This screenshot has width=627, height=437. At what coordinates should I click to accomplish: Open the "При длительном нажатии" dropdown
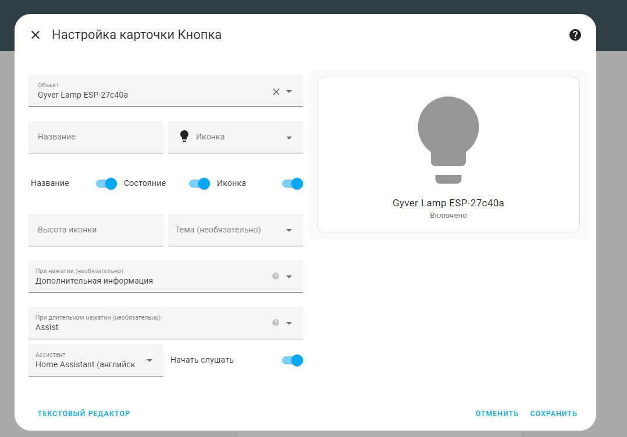[x=289, y=323]
